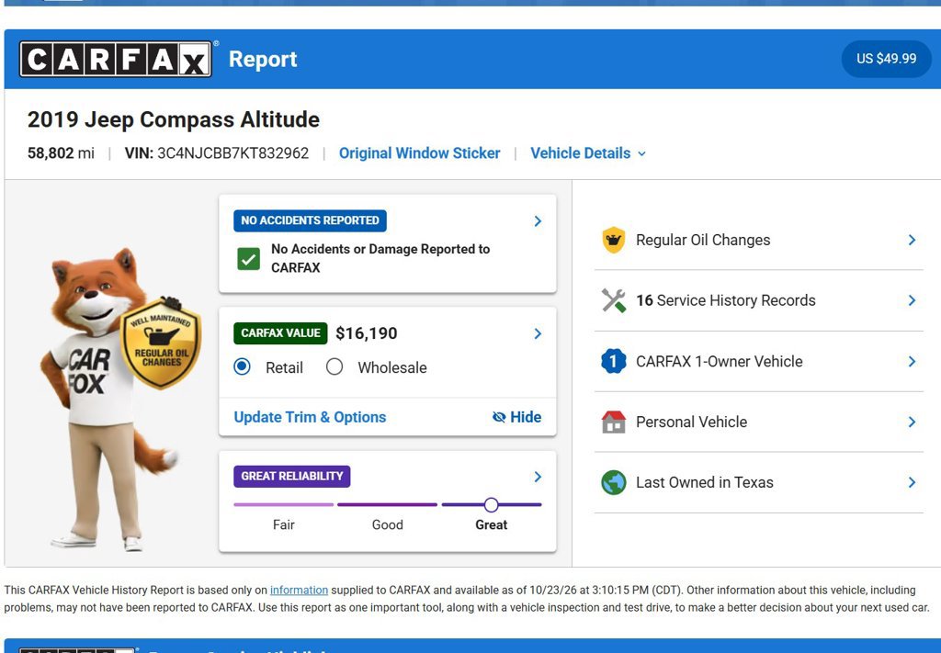The height and width of the screenshot is (653, 941).
Task: Select the Wholesale value radio button
Action: pyautogui.click(x=334, y=366)
